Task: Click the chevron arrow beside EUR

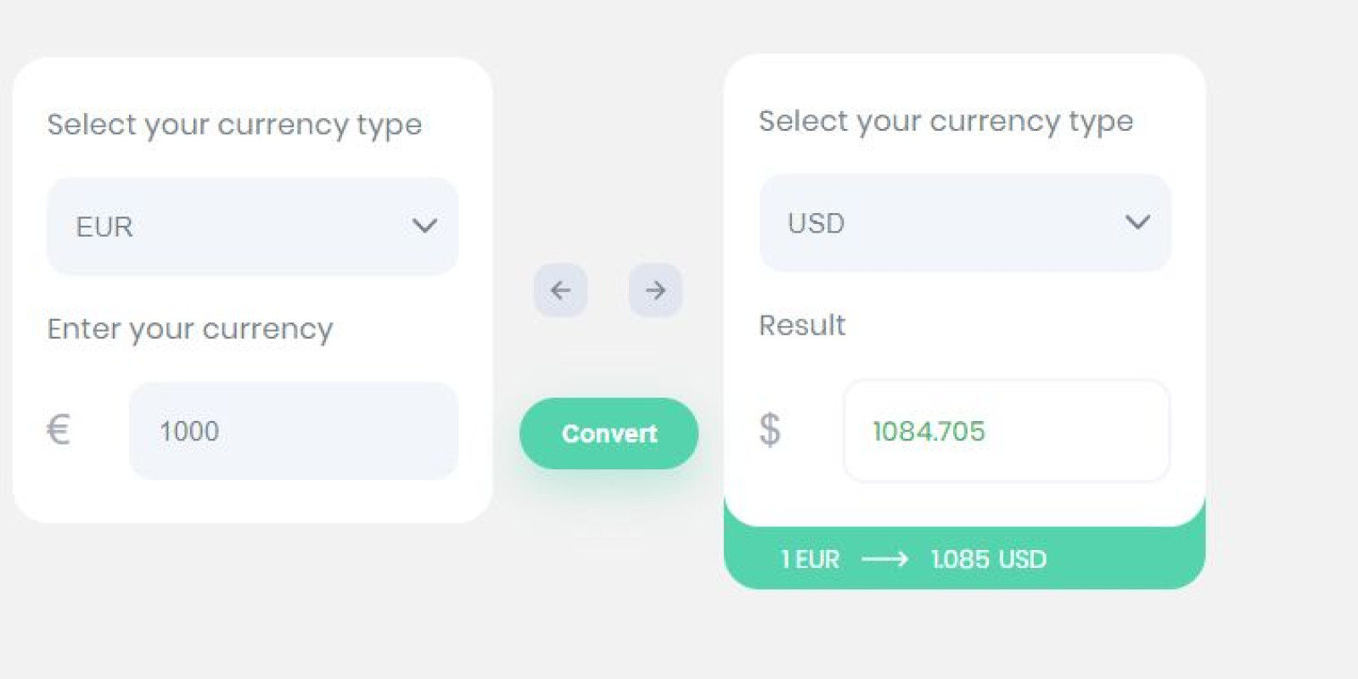Action: click(x=424, y=226)
